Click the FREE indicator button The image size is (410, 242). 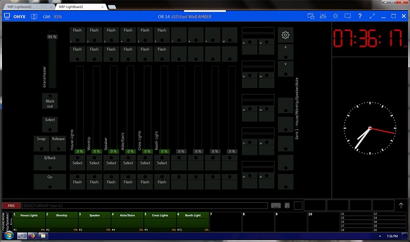pyautogui.click(x=11, y=206)
